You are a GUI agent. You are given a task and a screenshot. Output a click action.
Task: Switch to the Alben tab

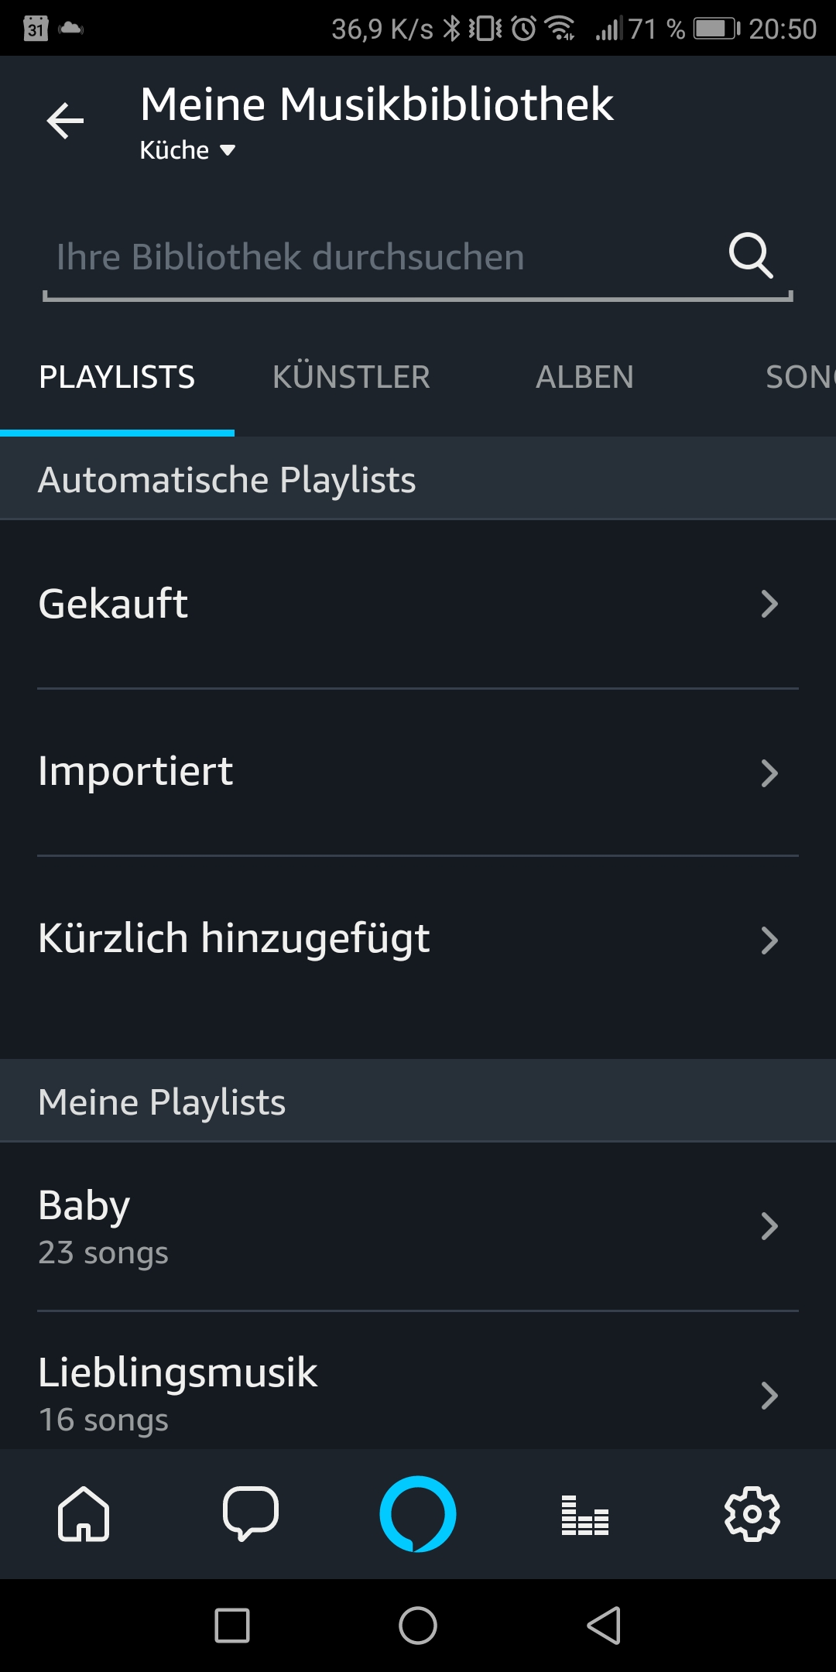coord(584,377)
